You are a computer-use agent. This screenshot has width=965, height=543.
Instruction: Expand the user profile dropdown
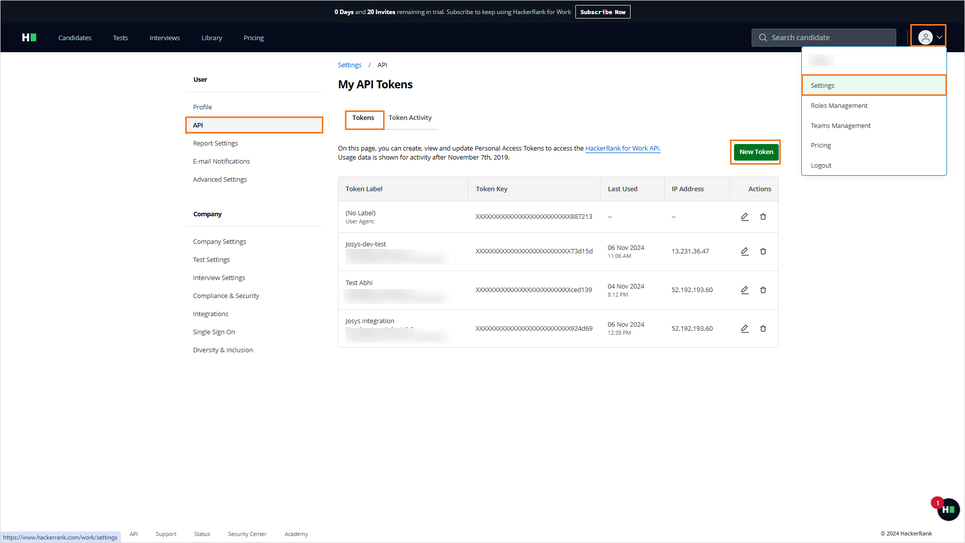click(930, 37)
